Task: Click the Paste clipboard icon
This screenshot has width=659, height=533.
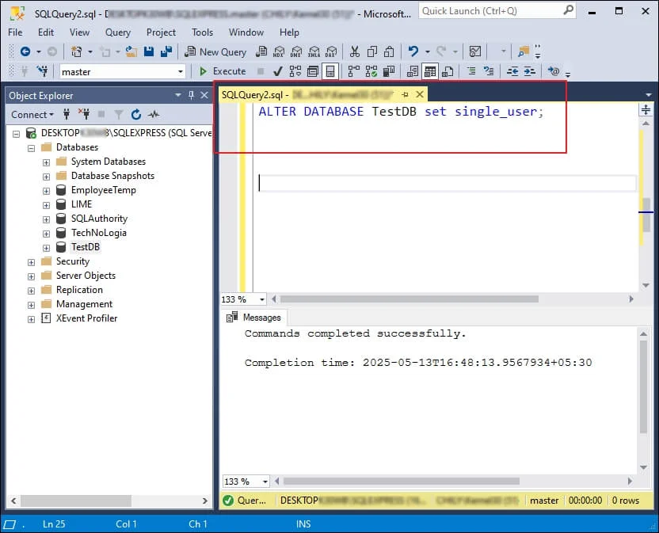Action: pos(389,51)
